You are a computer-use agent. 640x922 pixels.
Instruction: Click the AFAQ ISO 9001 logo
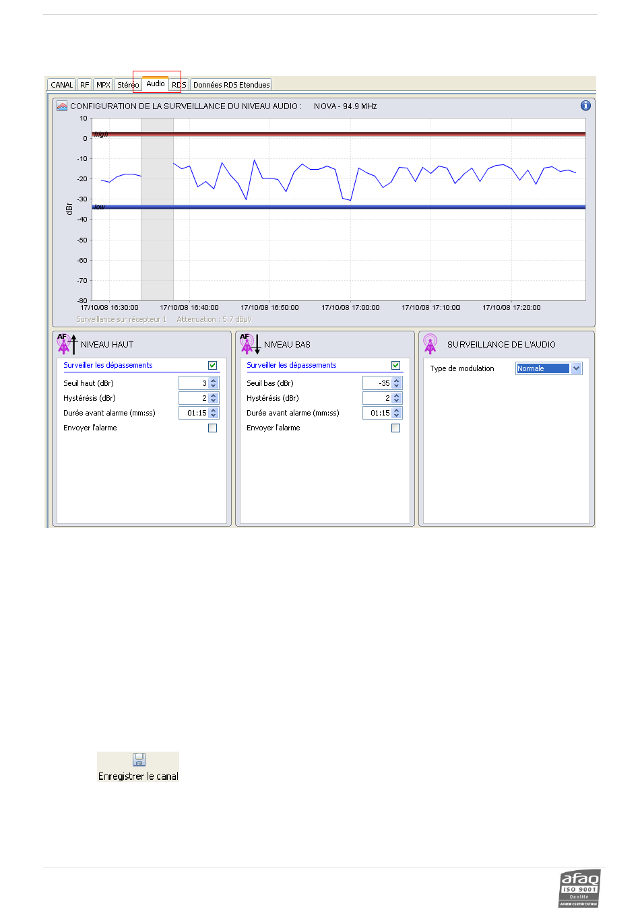pos(579,888)
